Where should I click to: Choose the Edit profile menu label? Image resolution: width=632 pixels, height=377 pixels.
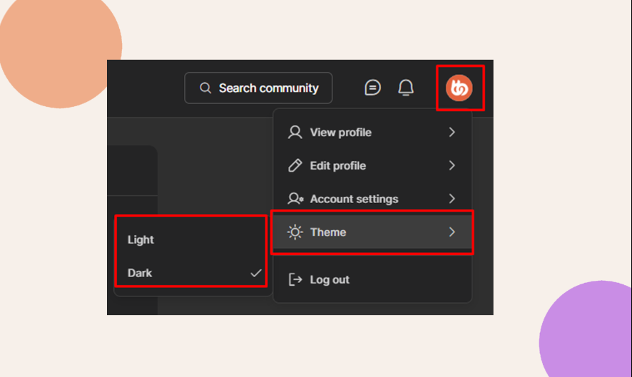pos(337,165)
